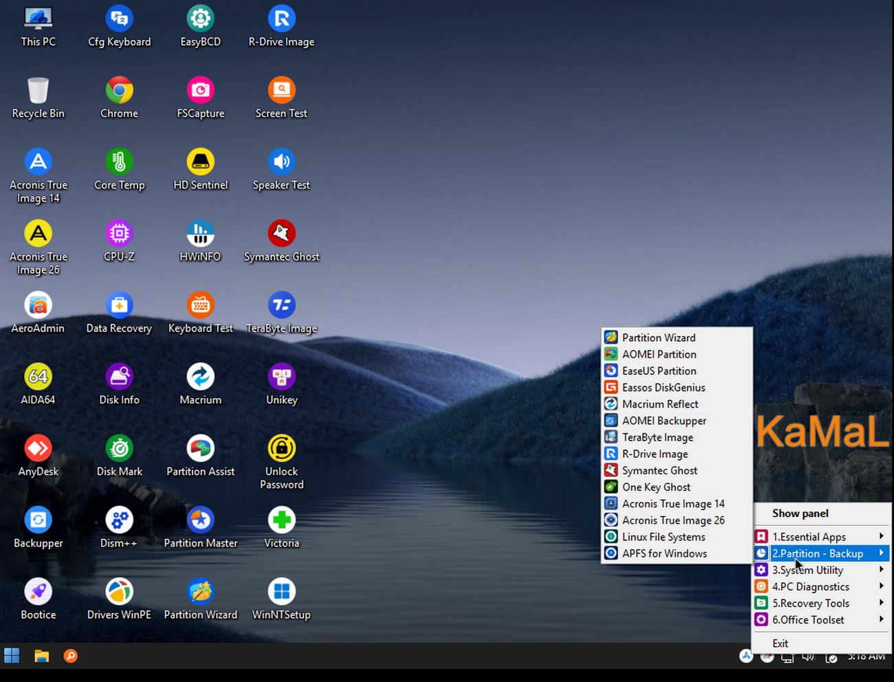894x682 pixels.
Task: Launch Cfg Keyboard from the desktop
Action: 120,27
